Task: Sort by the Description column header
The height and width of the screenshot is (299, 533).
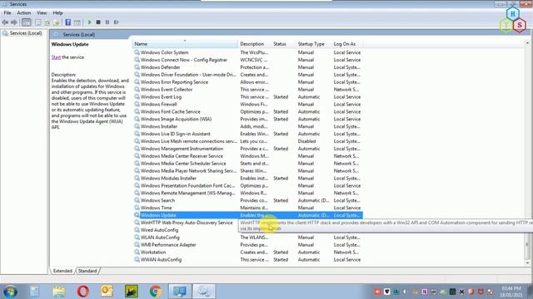Action: (254, 44)
